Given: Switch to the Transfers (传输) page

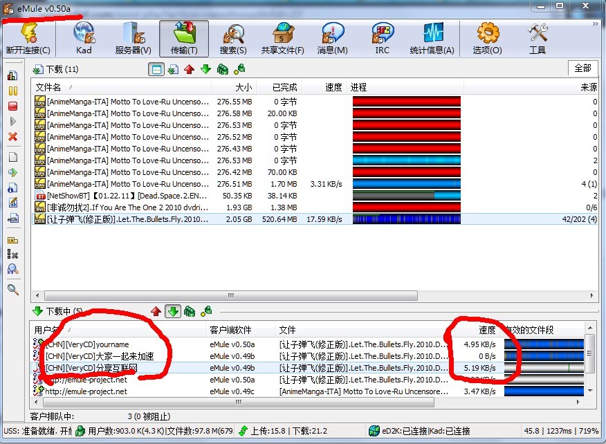Looking at the screenshot, I should [184, 38].
